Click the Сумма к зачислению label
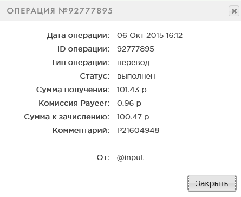 [x=67, y=117]
